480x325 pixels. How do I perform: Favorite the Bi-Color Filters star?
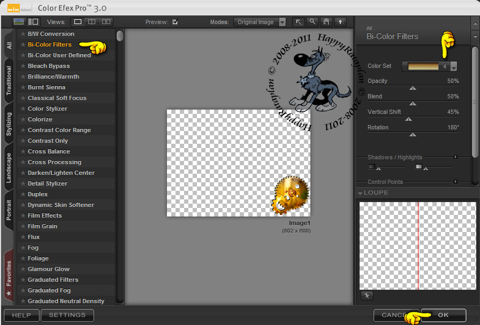(22, 44)
